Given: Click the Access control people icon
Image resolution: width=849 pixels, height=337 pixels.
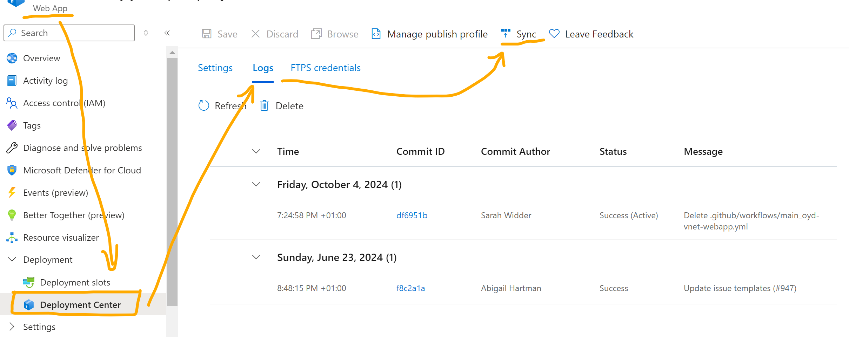Looking at the screenshot, I should pyautogui.click(x=12, y=103).
